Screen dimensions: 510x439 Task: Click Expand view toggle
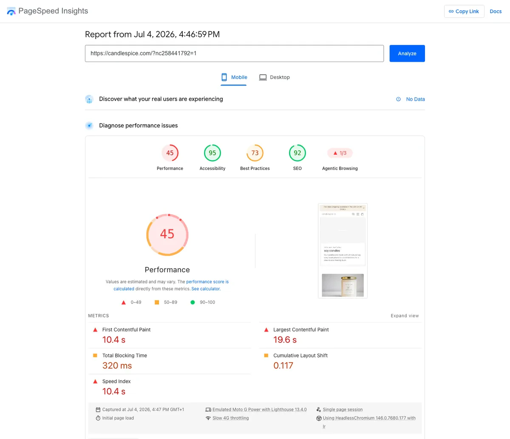[405, 316]
